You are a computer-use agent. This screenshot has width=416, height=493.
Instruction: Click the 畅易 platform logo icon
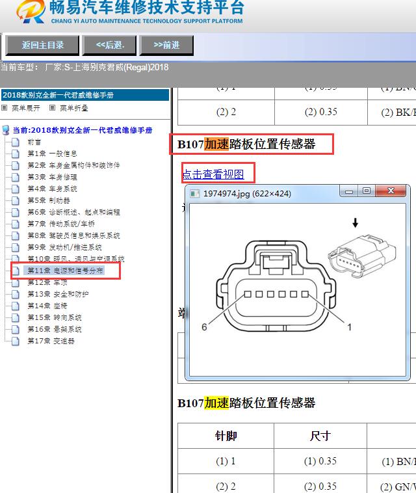click(x=31, y=12)
